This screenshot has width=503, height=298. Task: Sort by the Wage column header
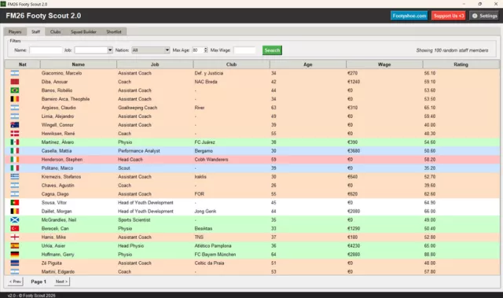[384, 64]
